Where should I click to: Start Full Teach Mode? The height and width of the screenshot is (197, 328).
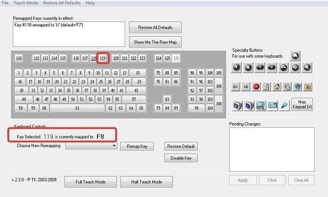tap(91, 182)
